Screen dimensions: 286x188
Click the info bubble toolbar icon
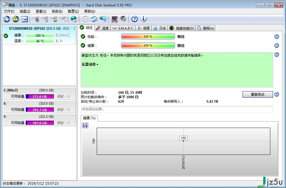pos(144,19)
